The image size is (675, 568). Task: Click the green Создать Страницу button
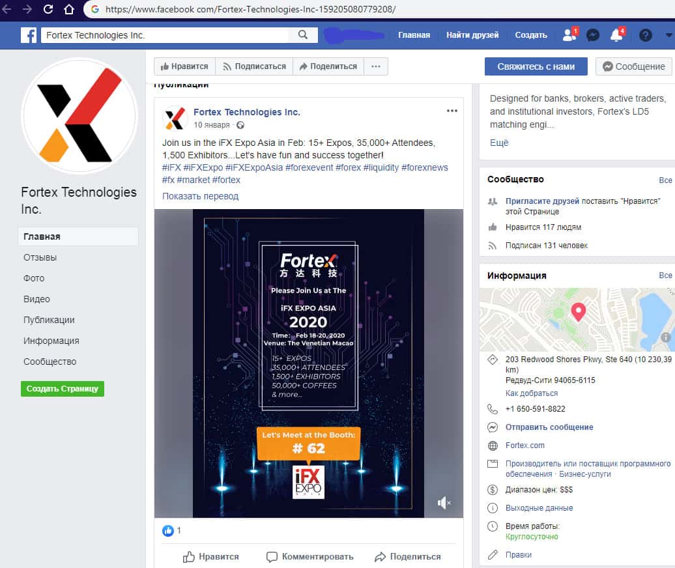tap(63, 389)
